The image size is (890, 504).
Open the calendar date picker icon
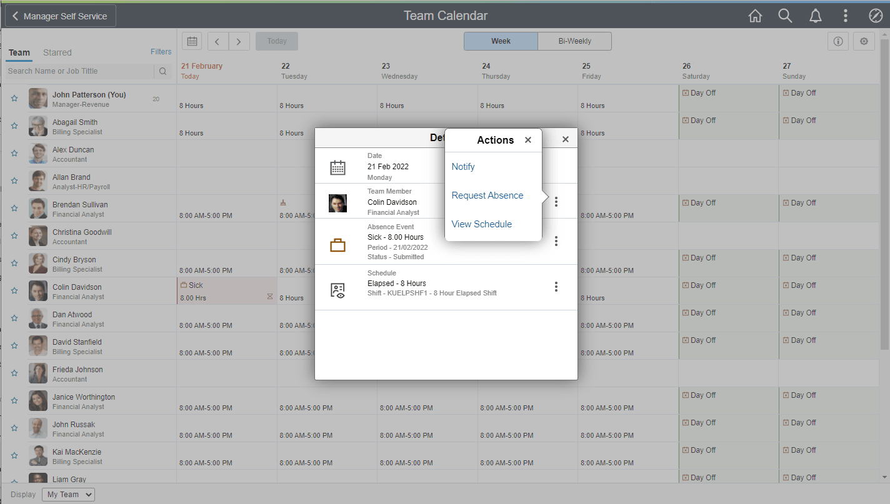point(192,41)
